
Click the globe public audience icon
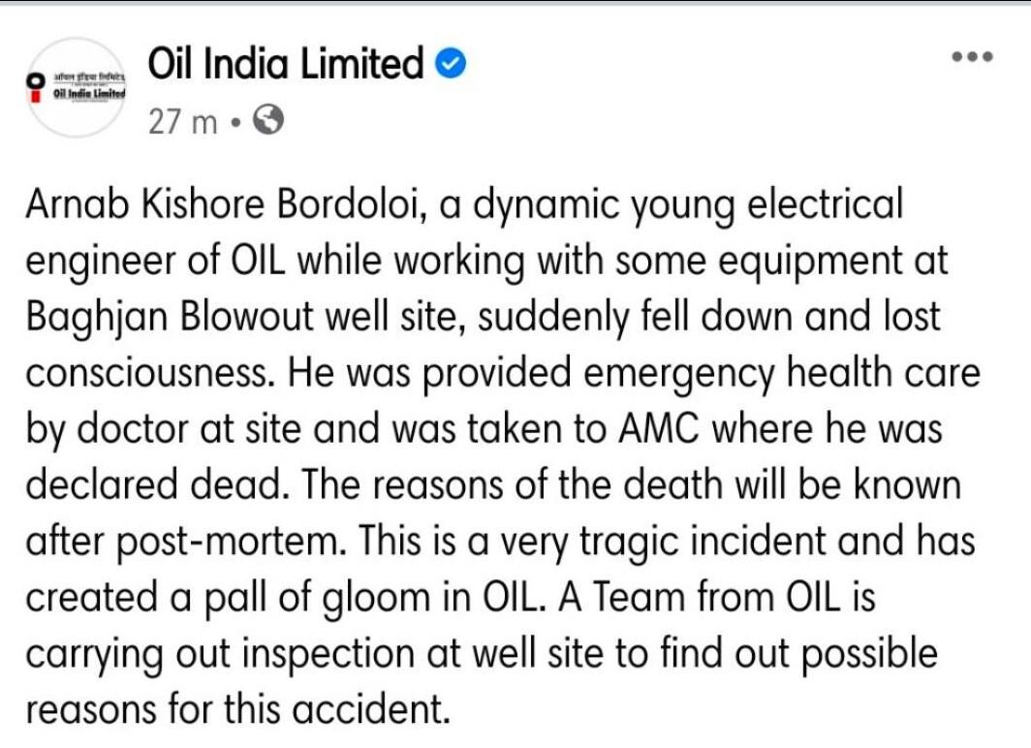tap(268, 120)
